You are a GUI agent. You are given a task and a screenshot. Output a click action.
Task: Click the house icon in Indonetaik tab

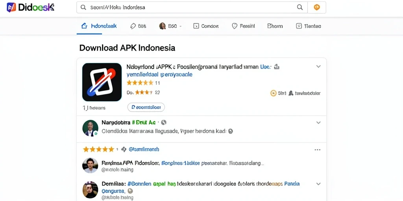click(84, 26)
